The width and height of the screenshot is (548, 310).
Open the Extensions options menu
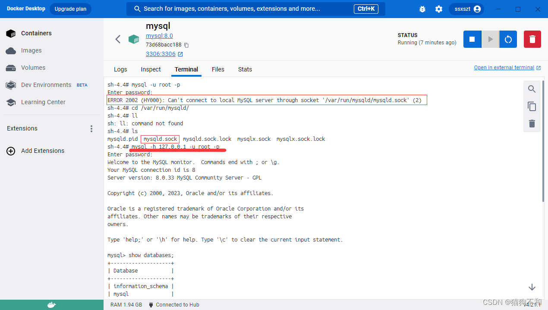coord(91,128)
